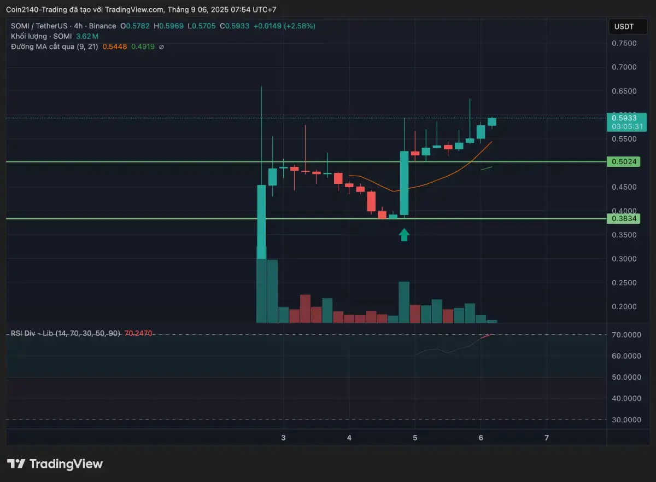Viewport: 656px width, 482px height.
Task: Click the green 0.4919 MA value
Action: tap(143, 47)
